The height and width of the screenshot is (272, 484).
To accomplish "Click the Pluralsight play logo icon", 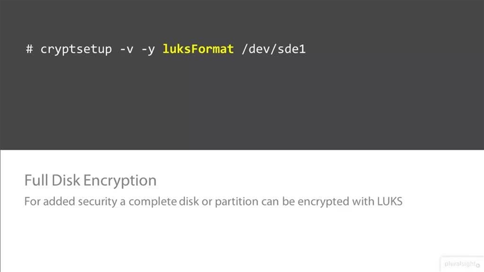I will tap(478, 265).
